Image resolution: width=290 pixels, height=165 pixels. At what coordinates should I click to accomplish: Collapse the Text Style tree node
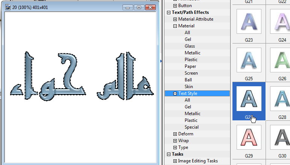(175, 93)
